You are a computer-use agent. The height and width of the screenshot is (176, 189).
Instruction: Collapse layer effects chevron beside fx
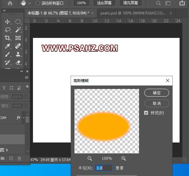(24, 118)
